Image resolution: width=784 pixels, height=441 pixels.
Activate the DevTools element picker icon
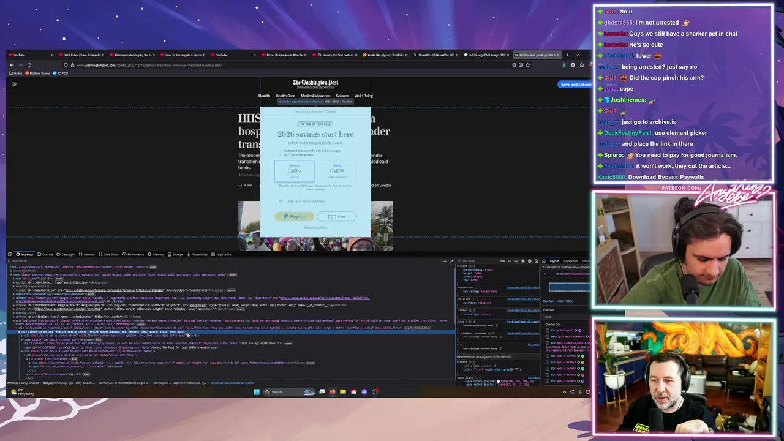[x=10, y=254]
